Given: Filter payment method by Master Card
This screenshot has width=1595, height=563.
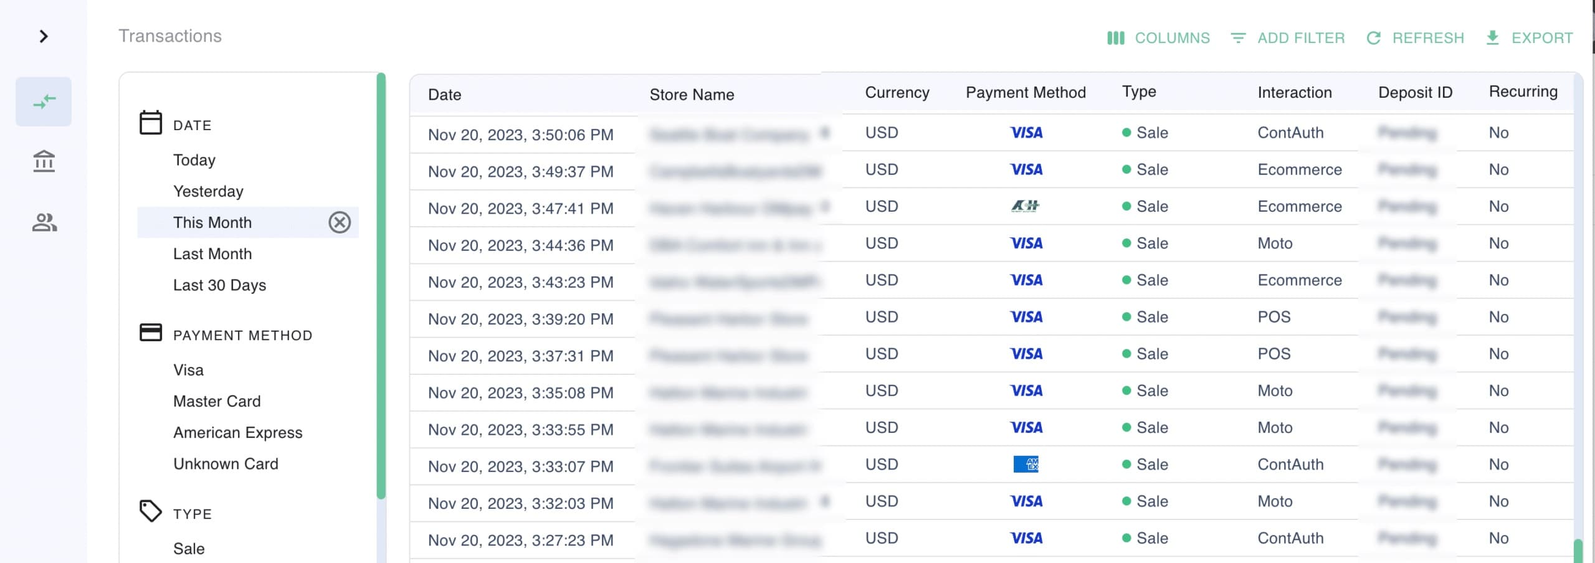Looking at the screenshot, I should pyautogui.click(x=217, y=402).
